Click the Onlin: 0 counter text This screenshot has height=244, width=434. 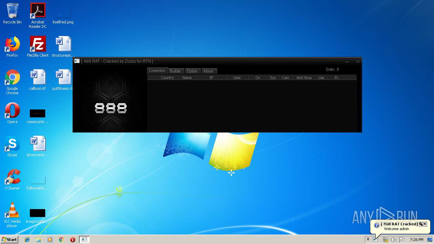pos(332,69)
